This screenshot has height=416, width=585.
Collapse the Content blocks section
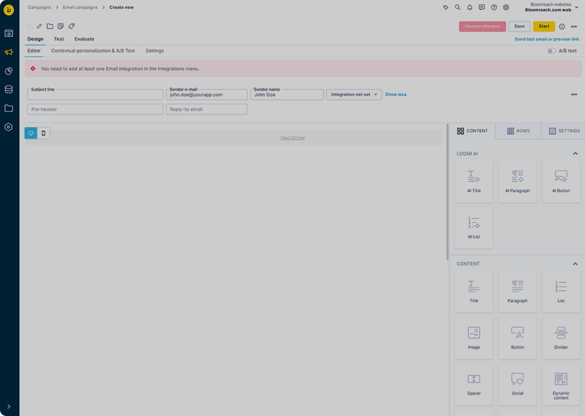tap(575, 264)
